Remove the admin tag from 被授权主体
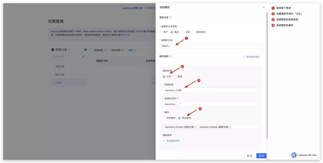The width and height of the screenshot is (323, 163). 169,46
